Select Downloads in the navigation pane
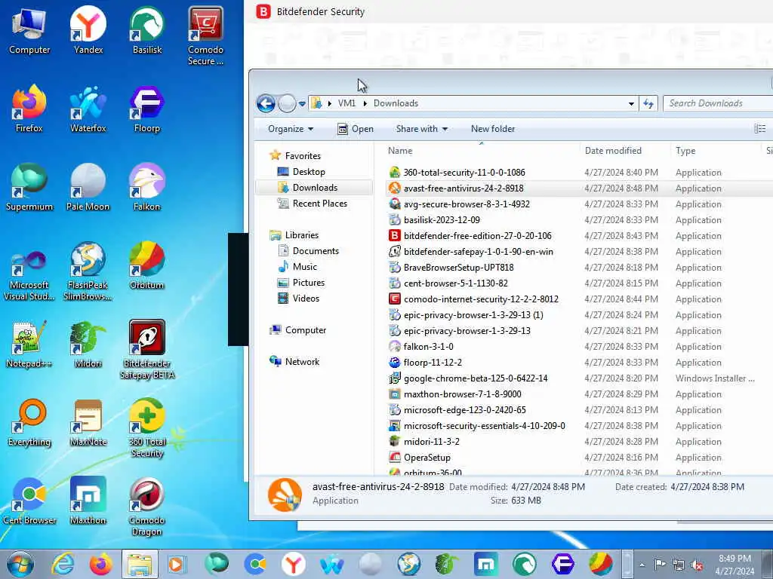The height and width of the screenshot is (579, 773). pyautogui.click(x=315, y=188)
